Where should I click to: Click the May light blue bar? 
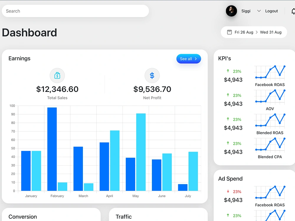(141, 152)
